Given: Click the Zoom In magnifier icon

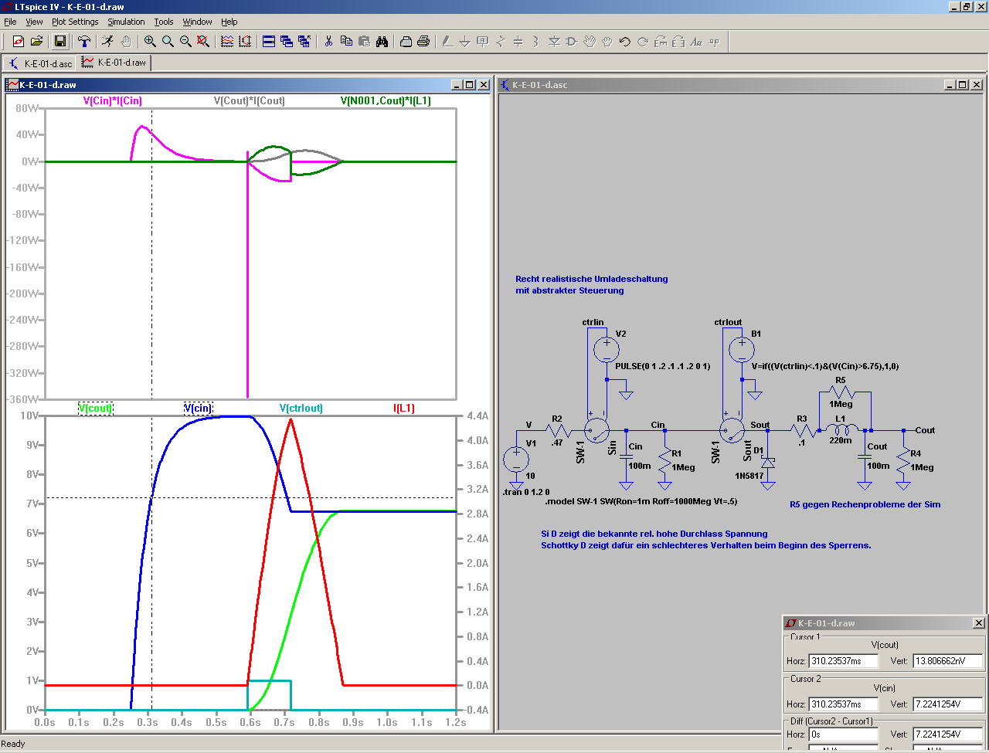Looking at the screenshot, I should 150,42.
